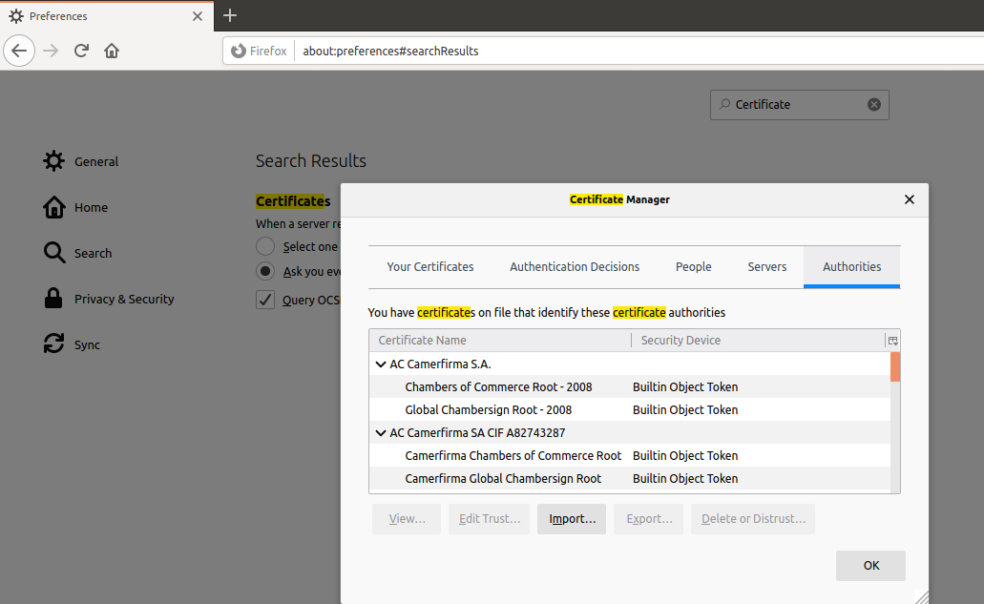This screenshot has height=604, width=984.
Task: Switch to the Your Certificates tab
Action: click(429, 267)
